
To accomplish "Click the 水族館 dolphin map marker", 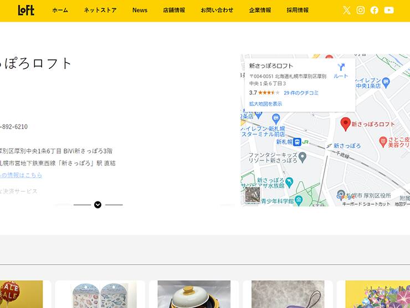I will [289, 183].
